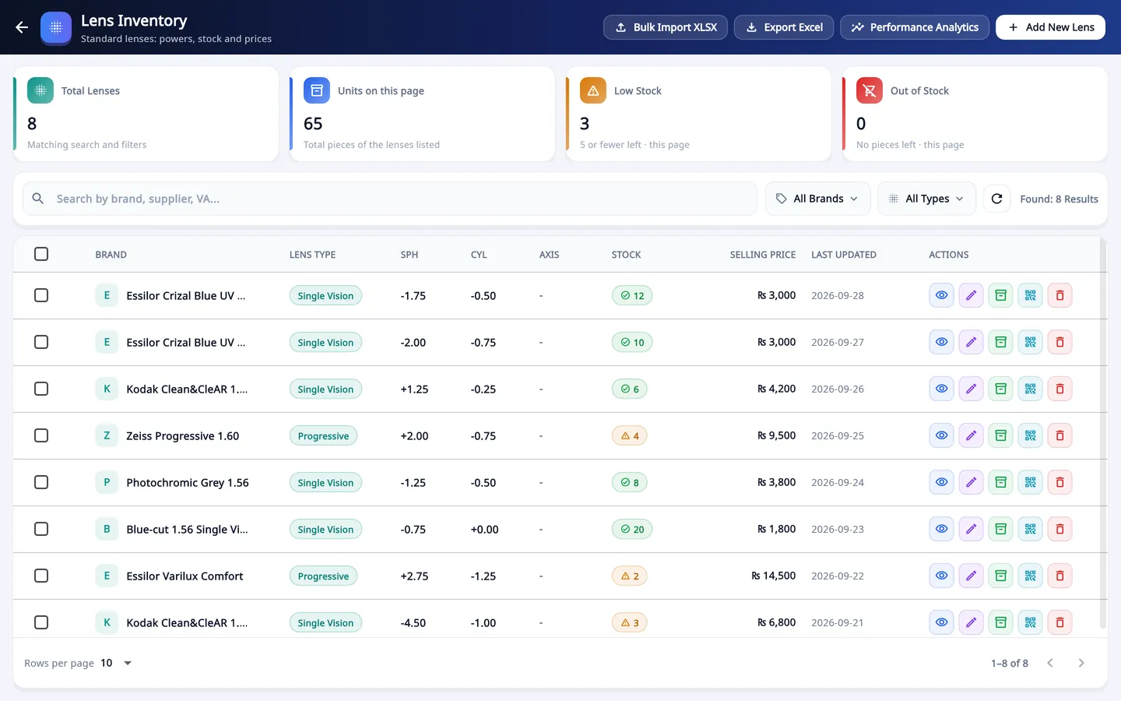The width and height of the screenshot is (1121, 701).
Task: Click the low stock badge showing 2
Action: (x=629, y=576)
